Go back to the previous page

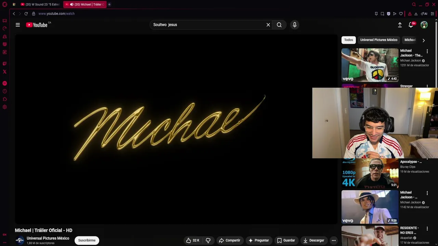pyautogui.click(x=14, y=14)
